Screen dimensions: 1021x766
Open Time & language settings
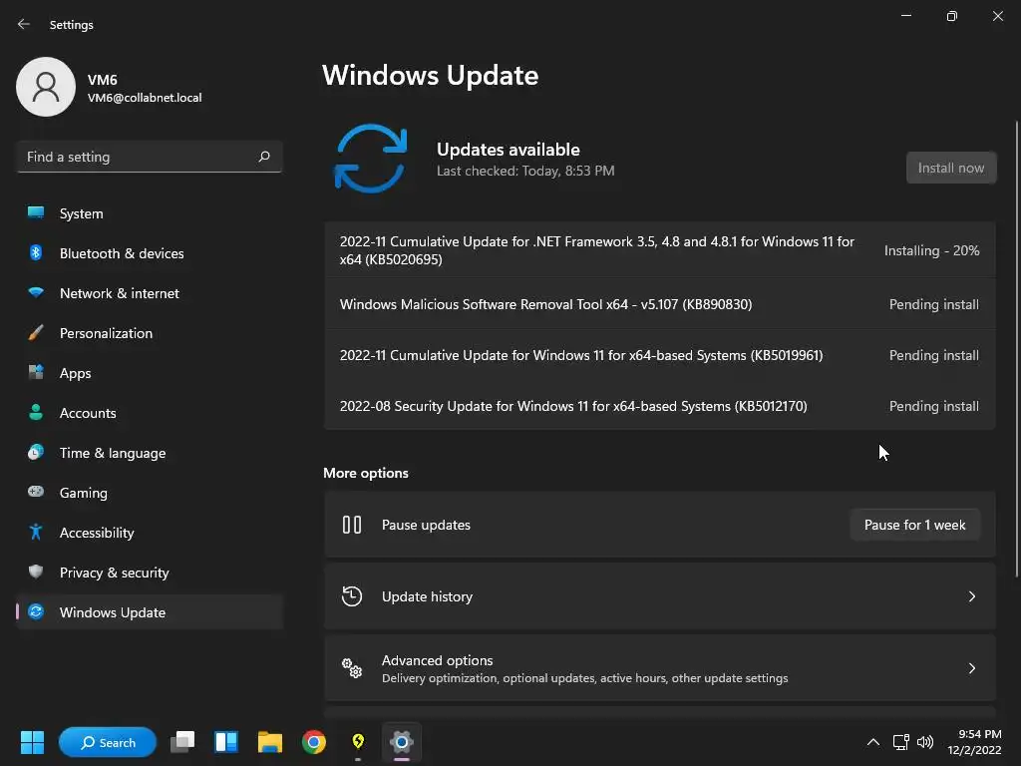click(150, 452)
